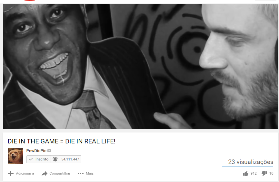Click the 10 dislikes count
Screen dimensions: 279x182
[x=271, y=173]
